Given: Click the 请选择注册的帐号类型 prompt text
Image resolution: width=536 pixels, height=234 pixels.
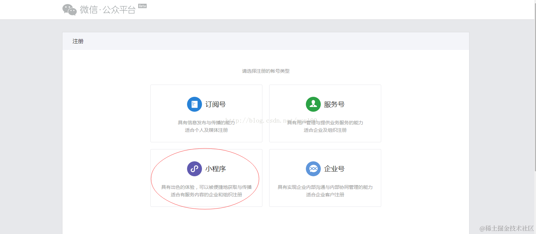Looking at the screenshot, I should (x=266, y=71).
